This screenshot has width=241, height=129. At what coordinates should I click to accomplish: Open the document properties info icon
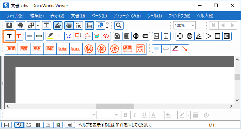click(47, 25)
